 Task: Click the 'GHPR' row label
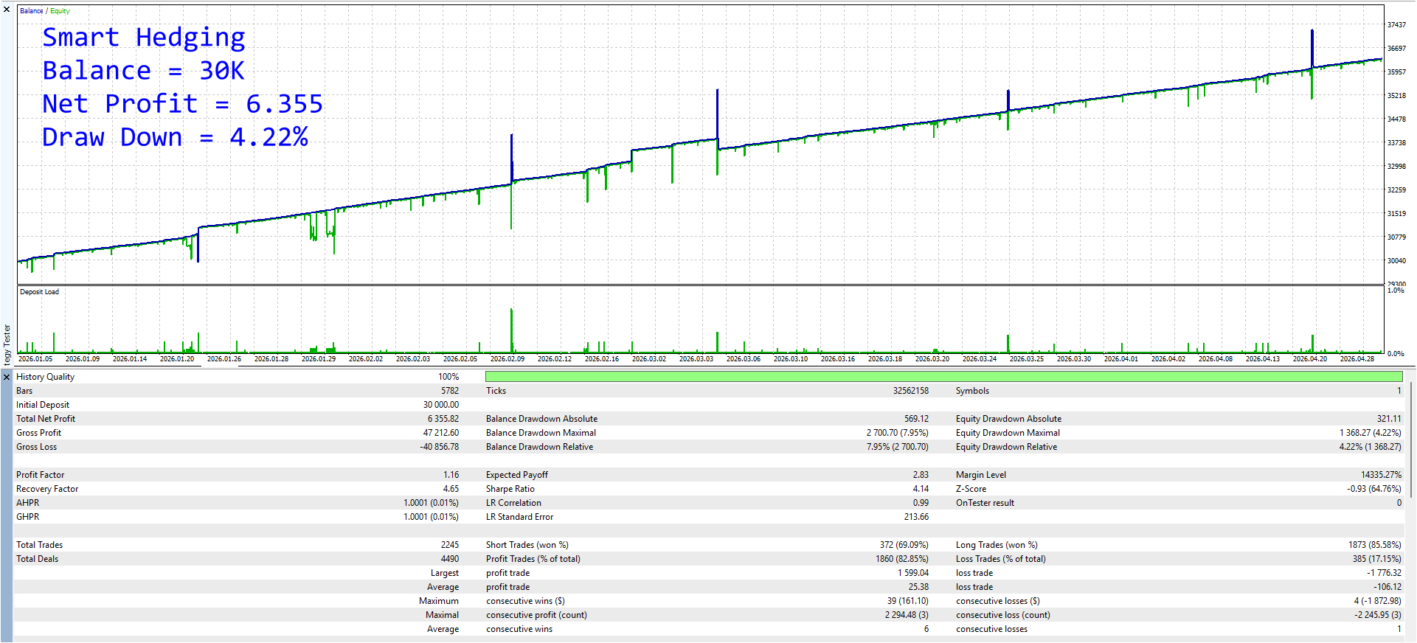pyautogui.click(x=28, y=517)
